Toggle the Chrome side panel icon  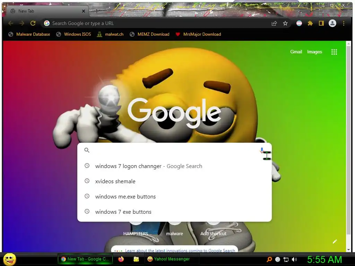point(321,23)
